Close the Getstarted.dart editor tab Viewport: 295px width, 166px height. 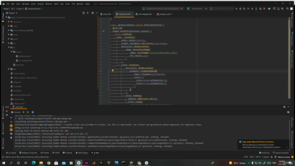coord(132,14)
